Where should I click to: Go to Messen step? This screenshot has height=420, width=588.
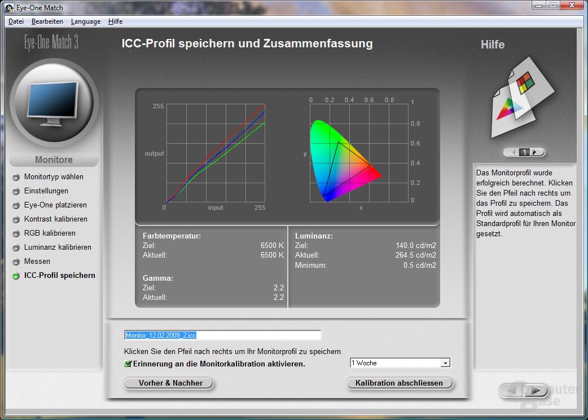click(x=37, y=261)
